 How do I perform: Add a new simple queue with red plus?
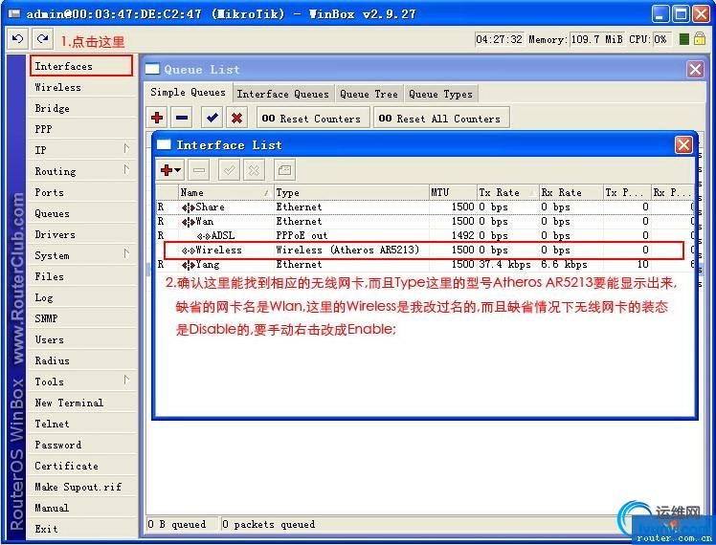pyautogui.click(x=157, y=119)
